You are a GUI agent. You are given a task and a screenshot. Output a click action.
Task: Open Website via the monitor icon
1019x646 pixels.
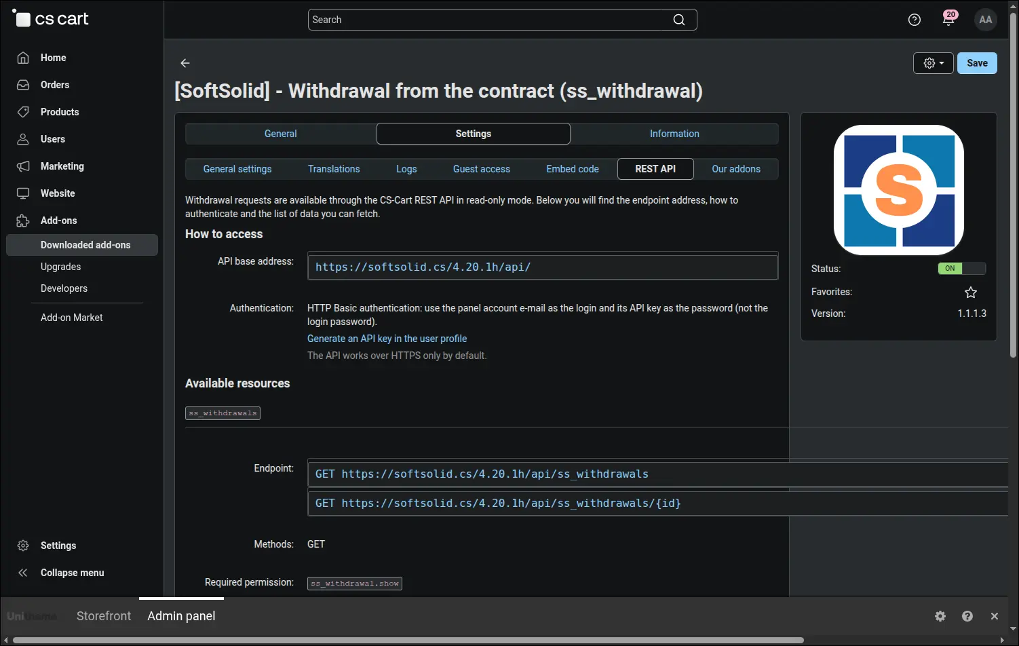coord(23,193)
